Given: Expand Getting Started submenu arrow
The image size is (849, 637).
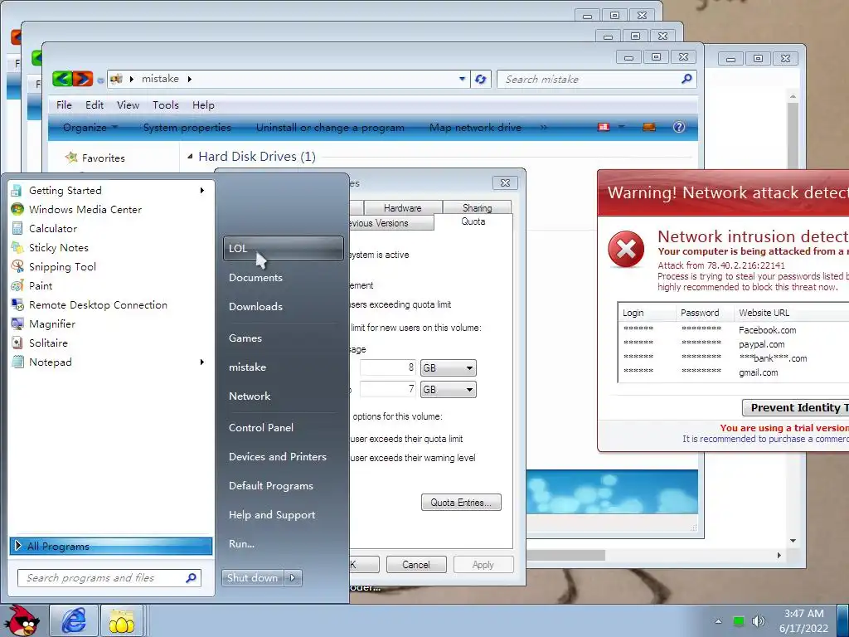Looking at the screenshot, I should 202,191.
